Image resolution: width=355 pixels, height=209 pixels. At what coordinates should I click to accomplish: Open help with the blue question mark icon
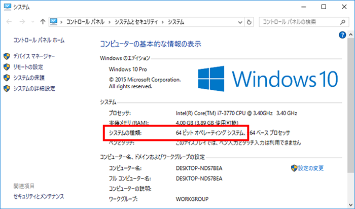(342, 35)
